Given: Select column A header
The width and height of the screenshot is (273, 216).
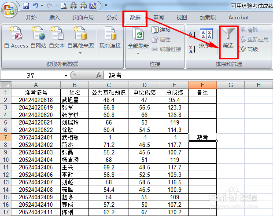Looking at the screenshot, I should (x=36, y=85).
